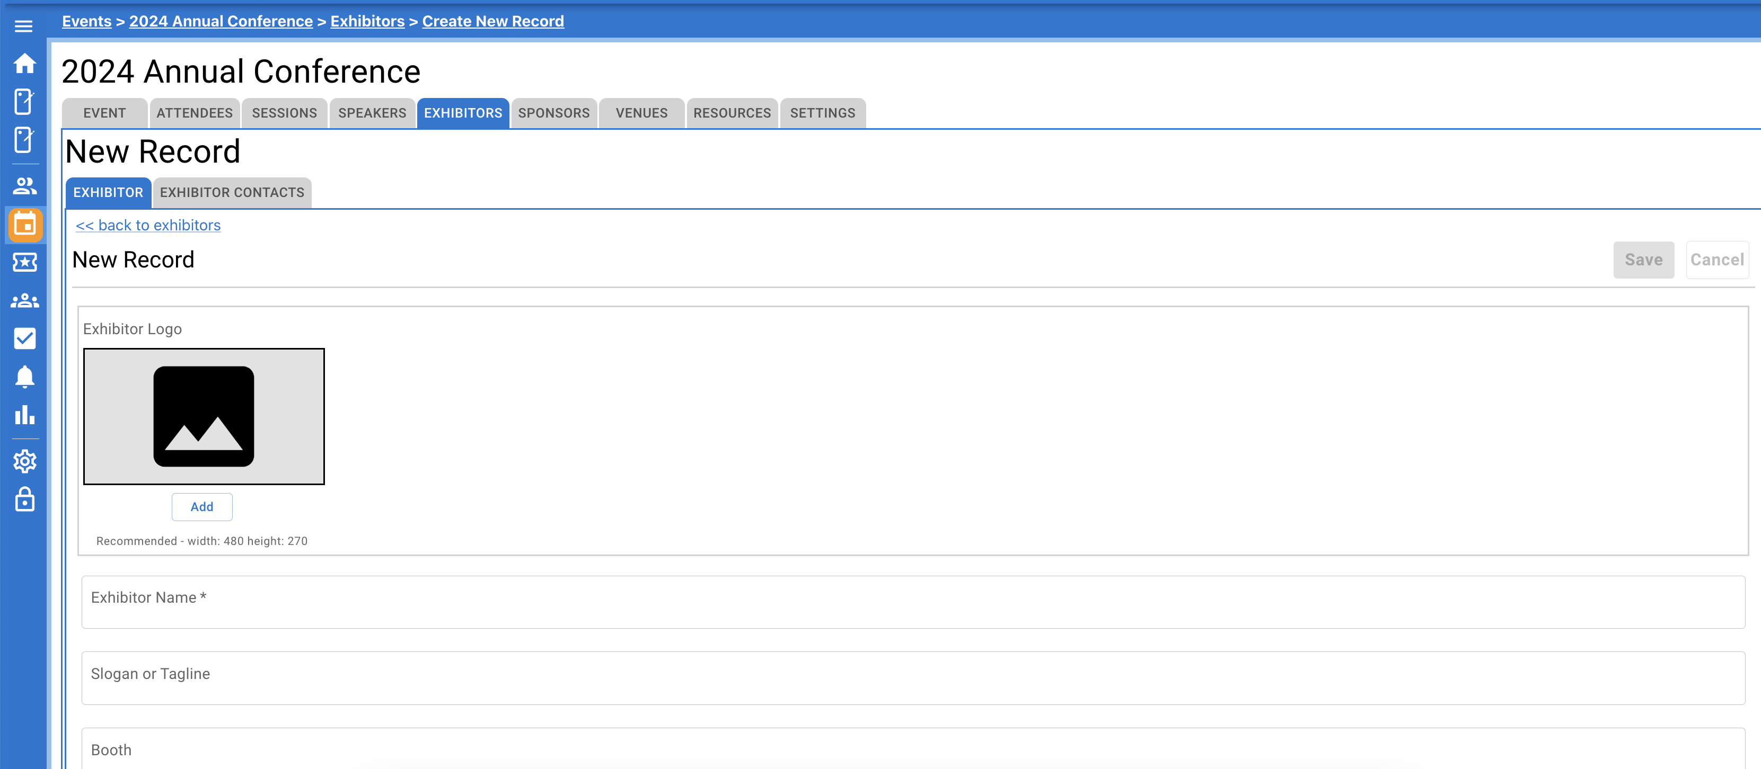Select the Groups icon in the sidebar
The width and height of the screenshot is (1761, 769).
(x=24, y=300)
